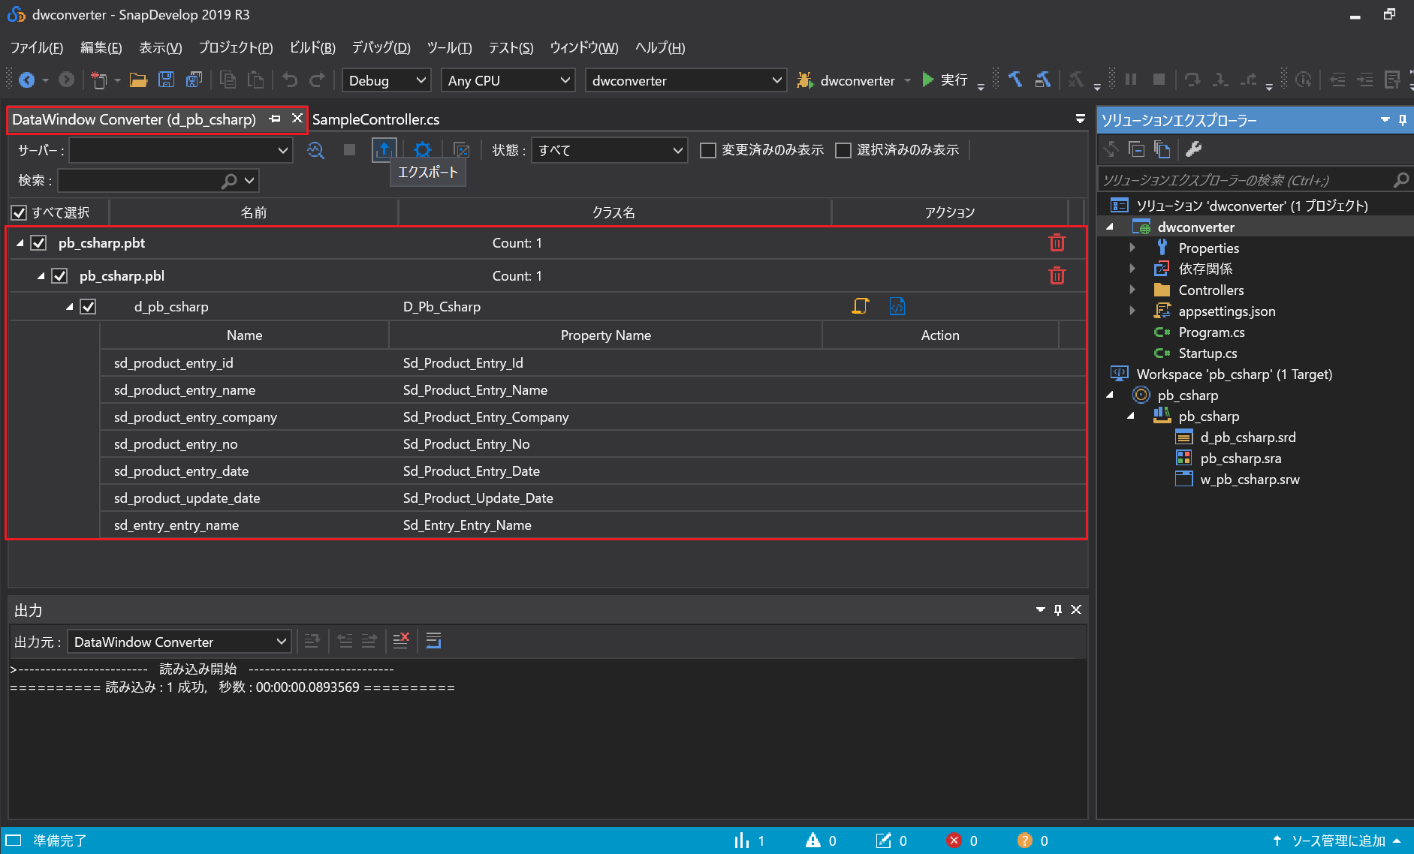Click the Clear All output icon in output panel
The width and height of the screenshot is (1414, 854).
(x=402, y=640)
